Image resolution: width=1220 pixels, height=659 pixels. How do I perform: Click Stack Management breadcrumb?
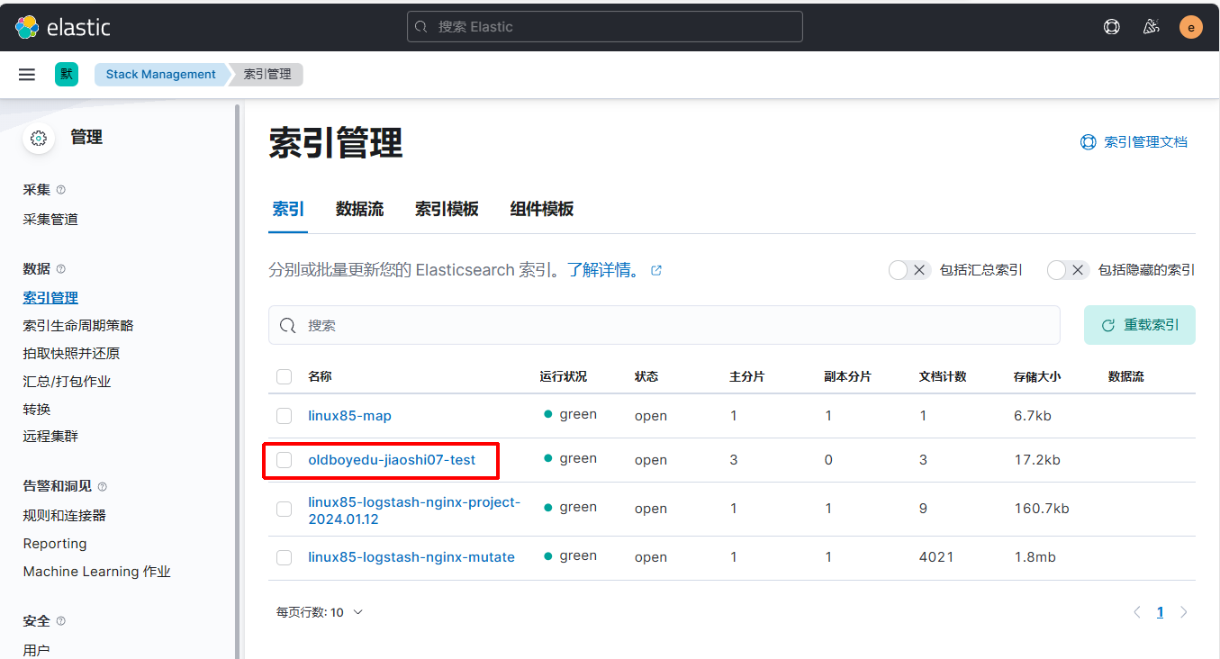[x=160, y=75]
